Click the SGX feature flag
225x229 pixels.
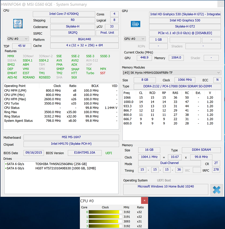(x=74, y=77)
